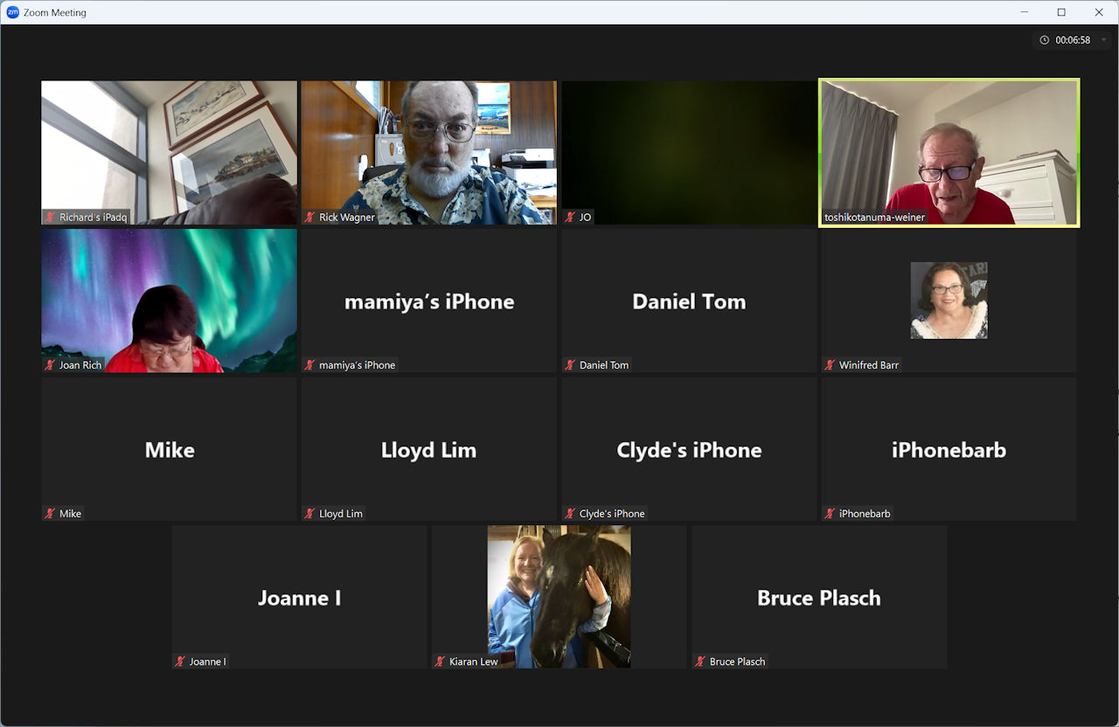Image resolution: width=1119 pixels, height=727 pixels.
Task: Maximize the Zoom Meeting window
Action: 1061,12
